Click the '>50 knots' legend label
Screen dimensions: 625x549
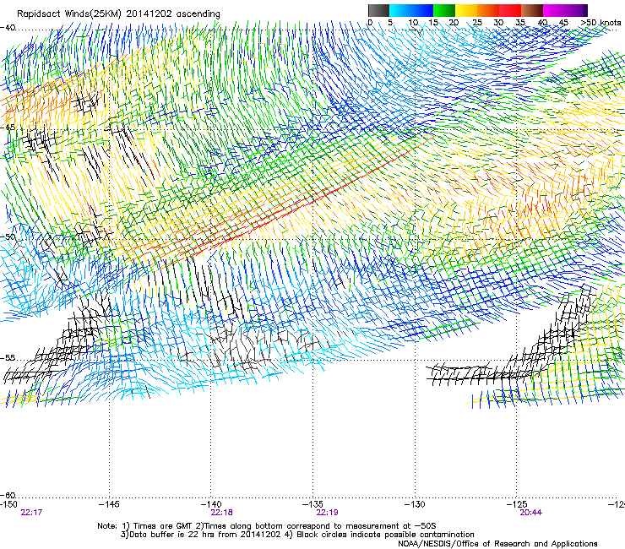pos(601,23)
